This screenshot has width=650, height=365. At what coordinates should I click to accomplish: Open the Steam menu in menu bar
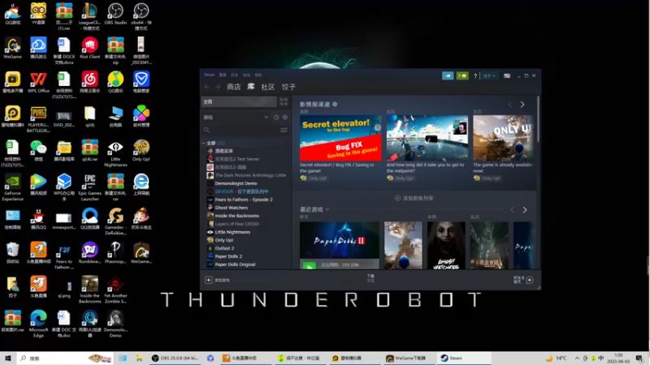tap(209, 75)
